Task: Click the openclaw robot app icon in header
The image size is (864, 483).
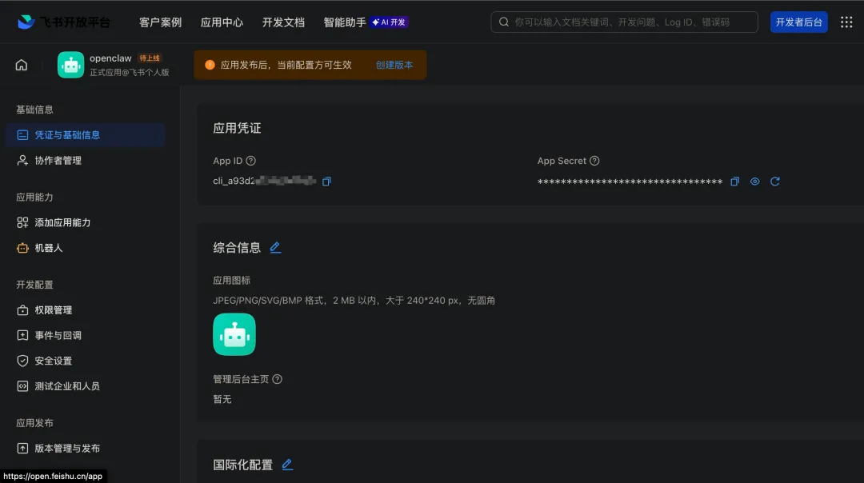Action: click(70, 65)
